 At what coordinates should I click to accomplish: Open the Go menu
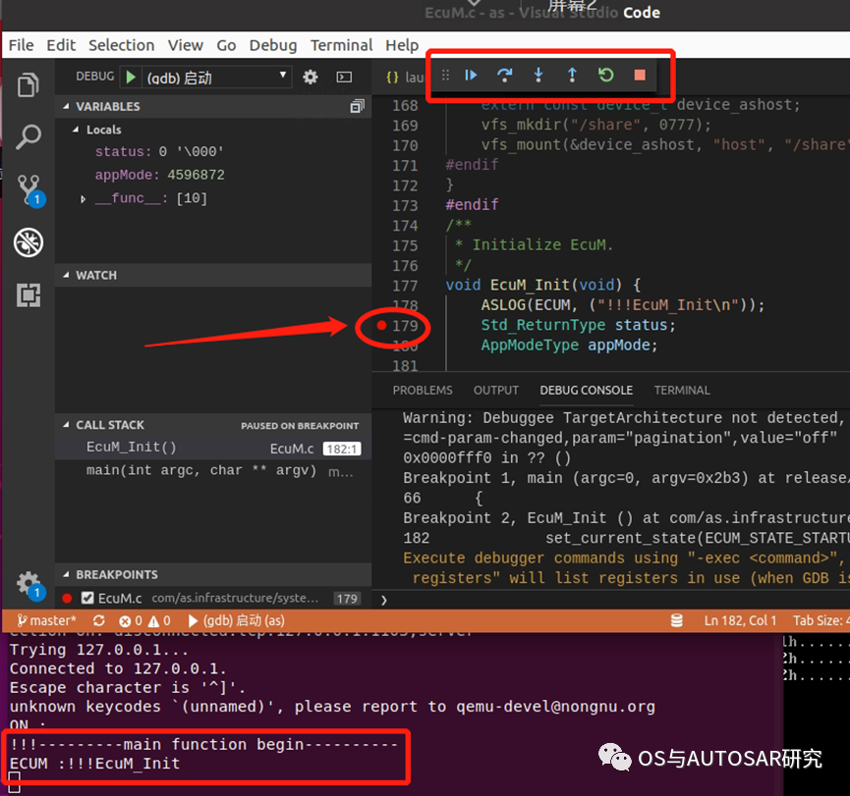coord(226,45)
